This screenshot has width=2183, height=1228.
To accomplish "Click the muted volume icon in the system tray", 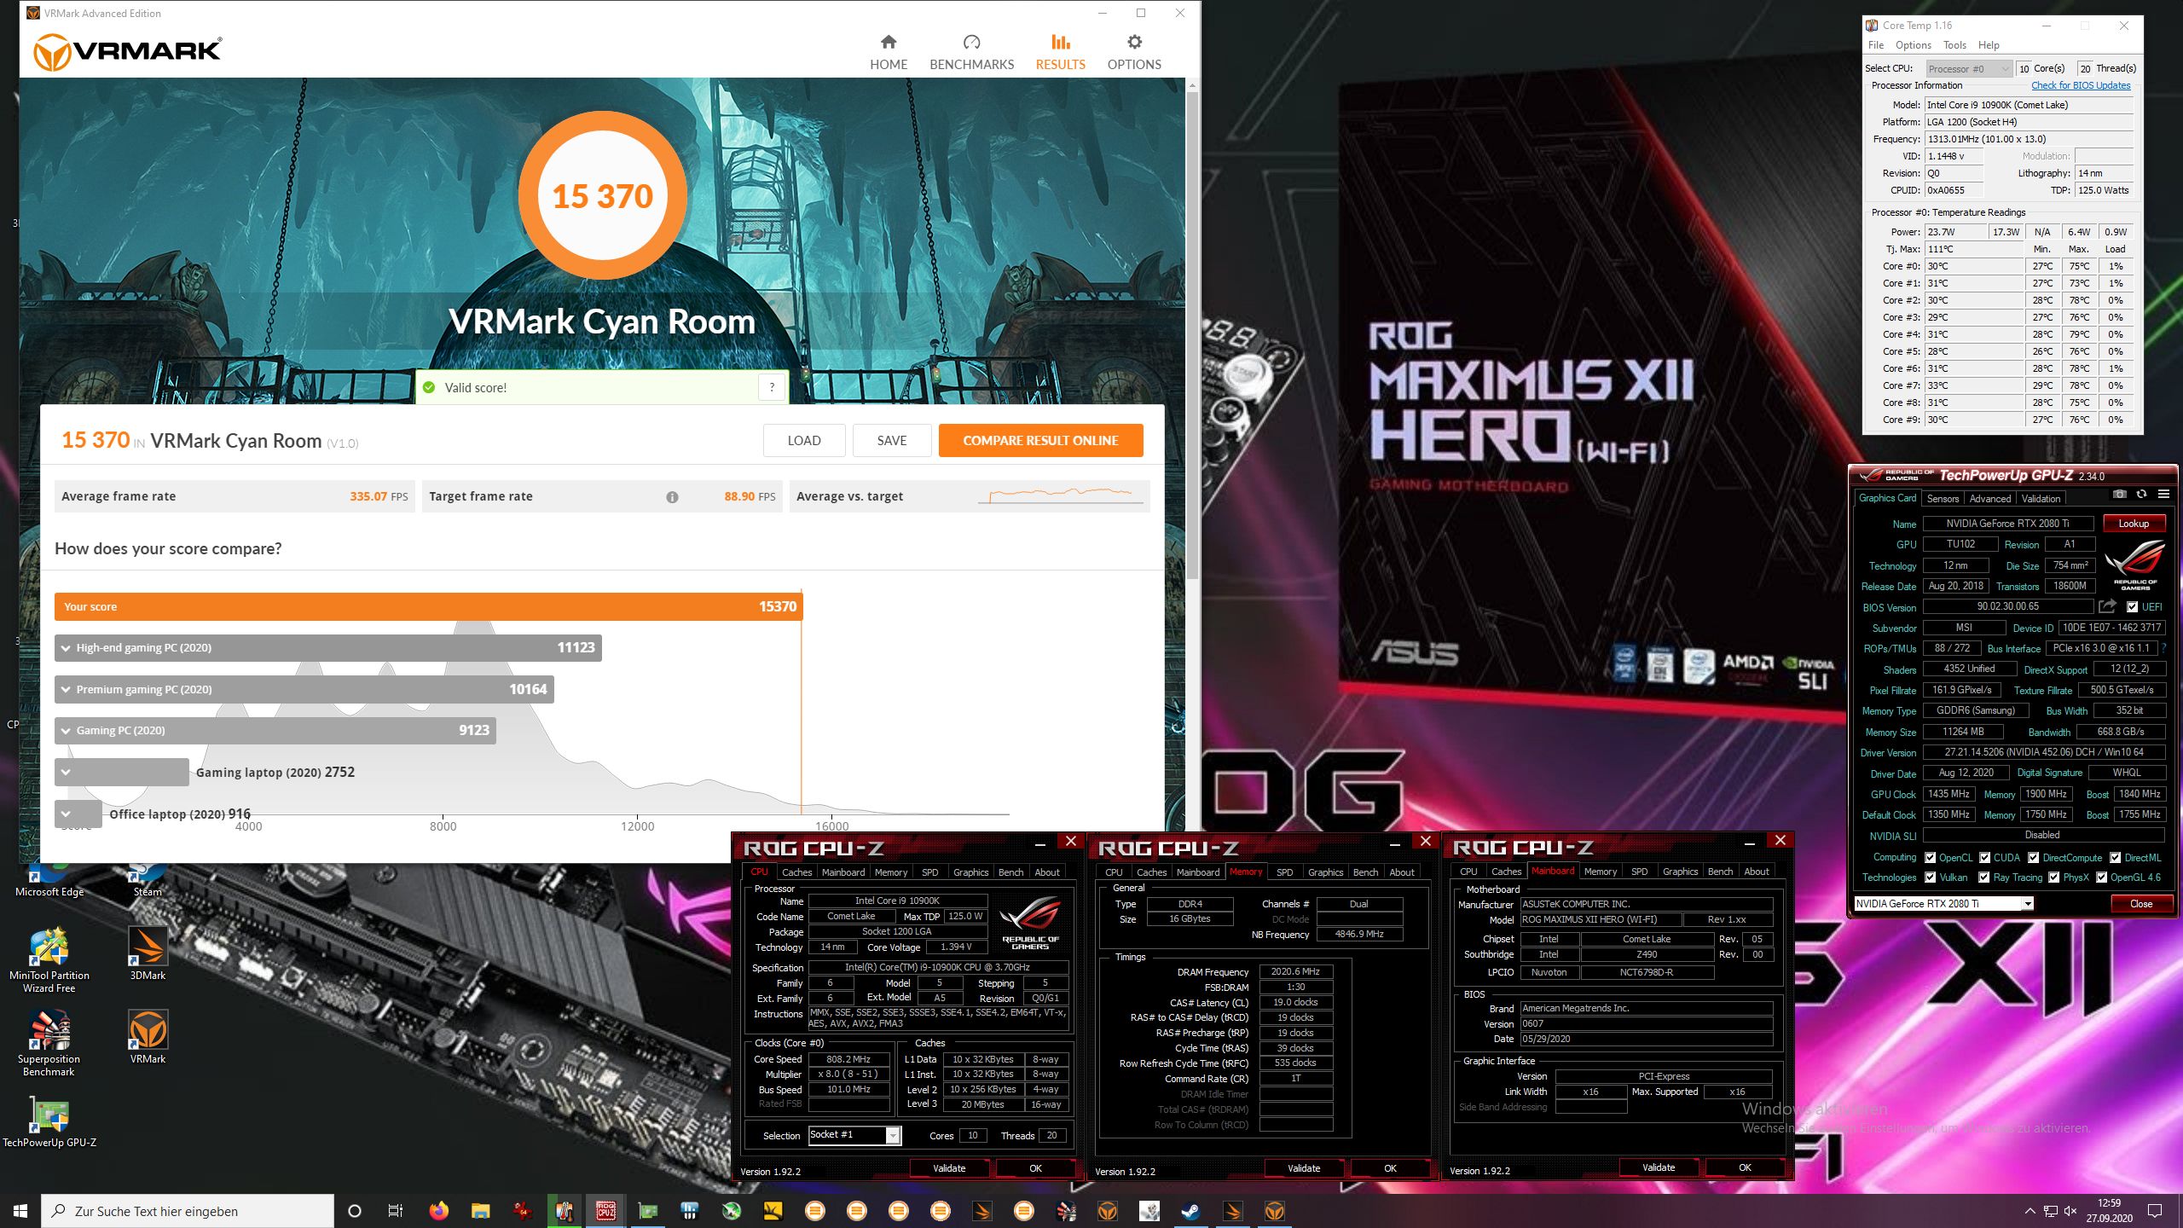I will pyautogui.click(x=2071, y=1211).
